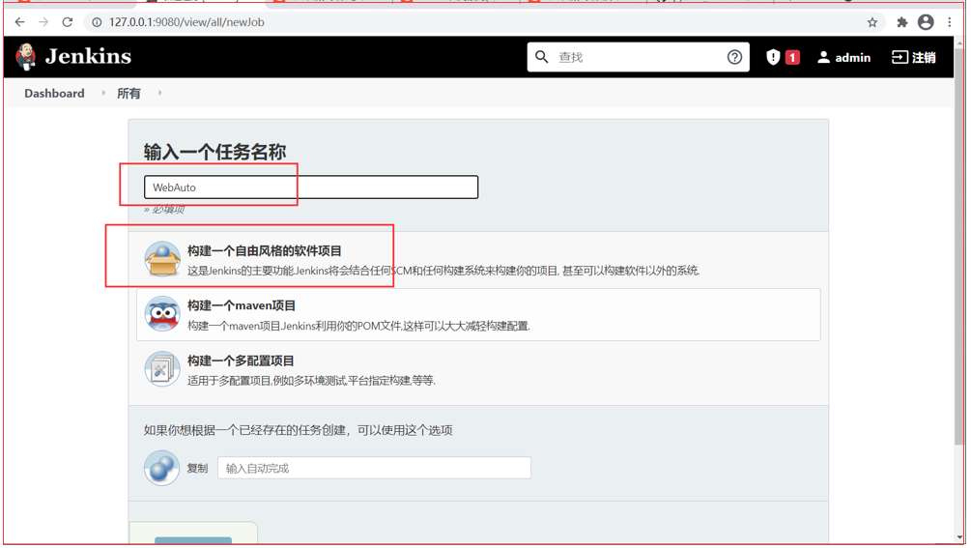Viewport: 971px width, 548px height.
Task: Open Chrome three-dot menu
Action: coord(950,22)
